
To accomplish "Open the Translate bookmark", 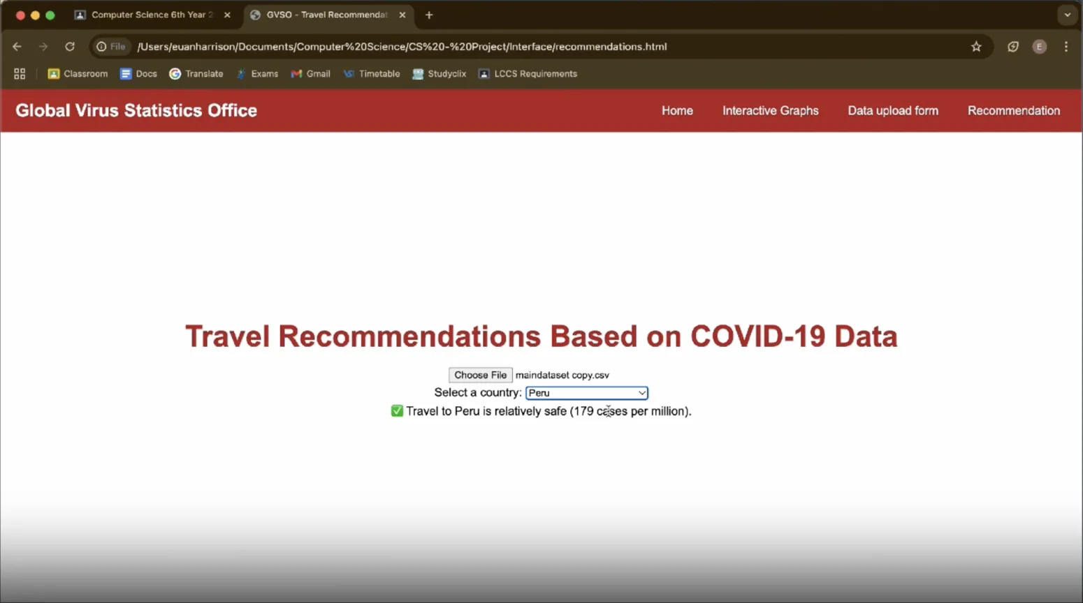I will tap(196, 74).
